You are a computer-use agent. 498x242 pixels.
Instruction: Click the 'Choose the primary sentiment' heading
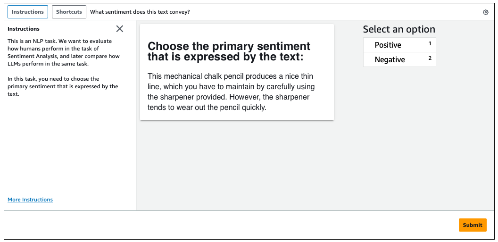tap(229, 51)
